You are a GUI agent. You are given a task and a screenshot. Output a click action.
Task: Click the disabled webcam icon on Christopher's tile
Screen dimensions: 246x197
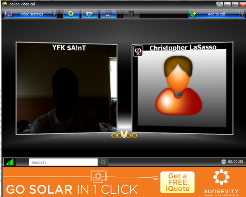(x=138, y=51)
